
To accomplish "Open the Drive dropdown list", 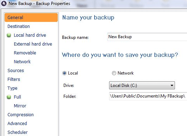I will click(x=142, y=85).
